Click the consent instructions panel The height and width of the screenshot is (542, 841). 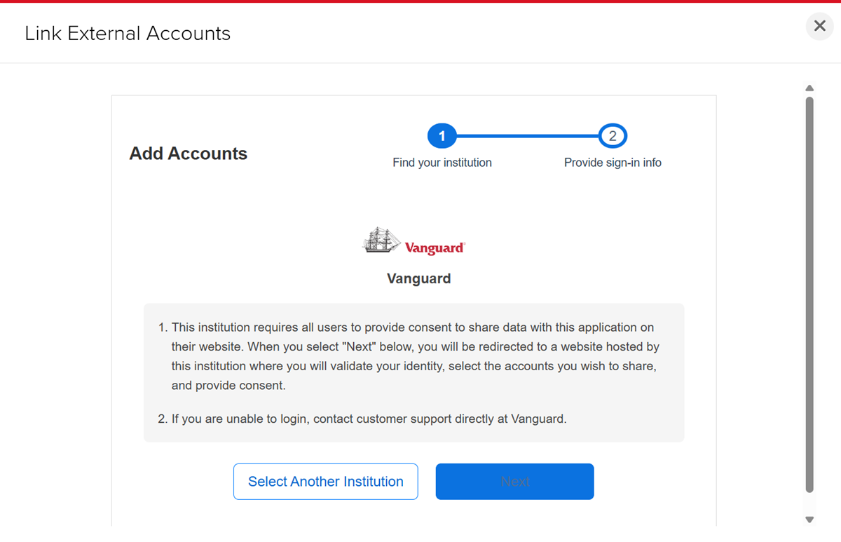[413, 372]
